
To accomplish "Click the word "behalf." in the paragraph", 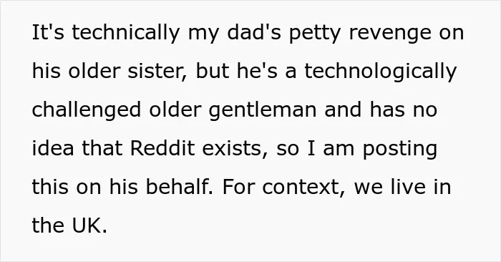I will tap(179, 186).
